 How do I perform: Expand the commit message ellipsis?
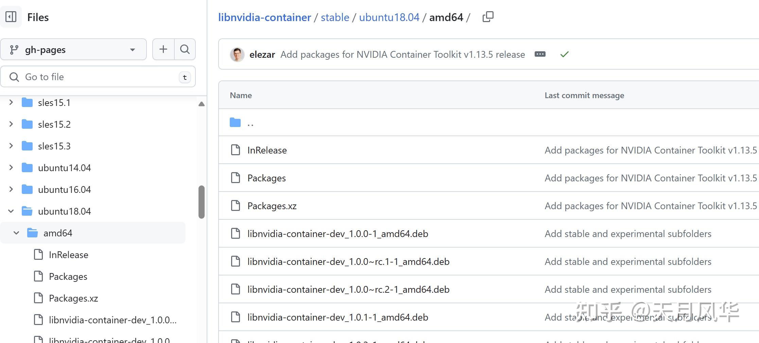click(x=540, y=54)
